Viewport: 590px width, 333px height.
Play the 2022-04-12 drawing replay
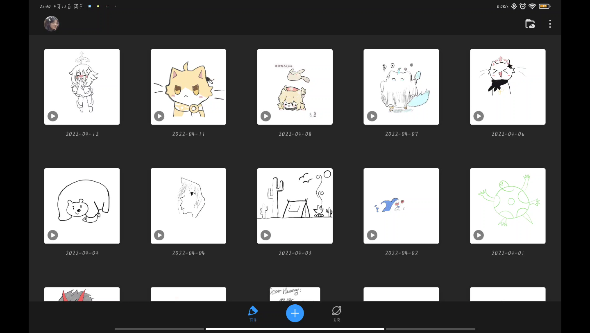(53, 116)
